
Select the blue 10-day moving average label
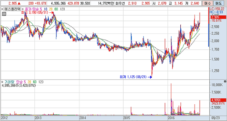[45, 9]
